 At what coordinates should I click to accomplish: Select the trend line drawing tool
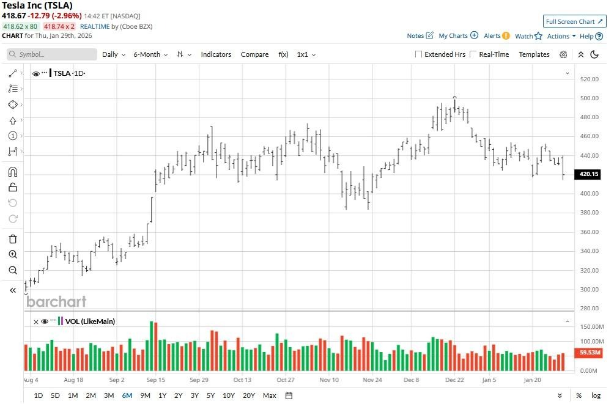[x=12, y=73]
